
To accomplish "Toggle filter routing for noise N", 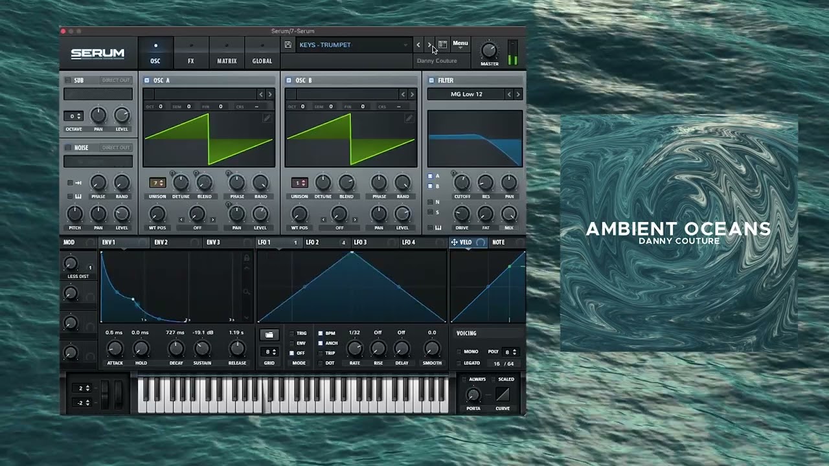I will coord(430,202).
